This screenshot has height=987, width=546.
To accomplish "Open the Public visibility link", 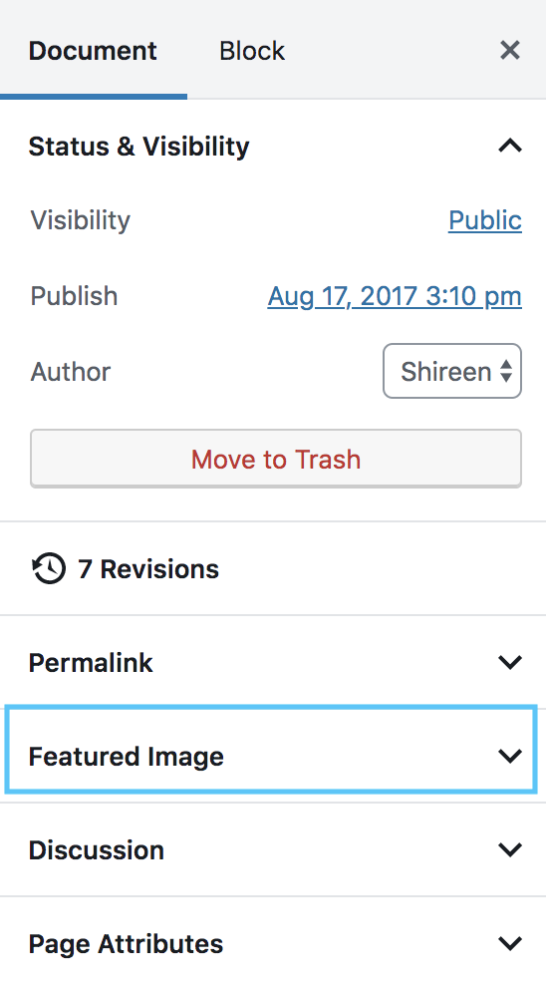I will (485, 220).
